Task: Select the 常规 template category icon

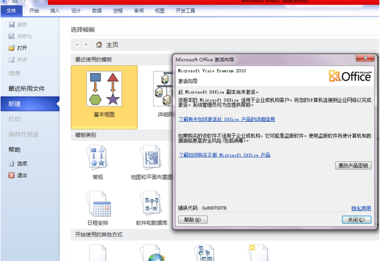Action: click(x=97, y=158)
